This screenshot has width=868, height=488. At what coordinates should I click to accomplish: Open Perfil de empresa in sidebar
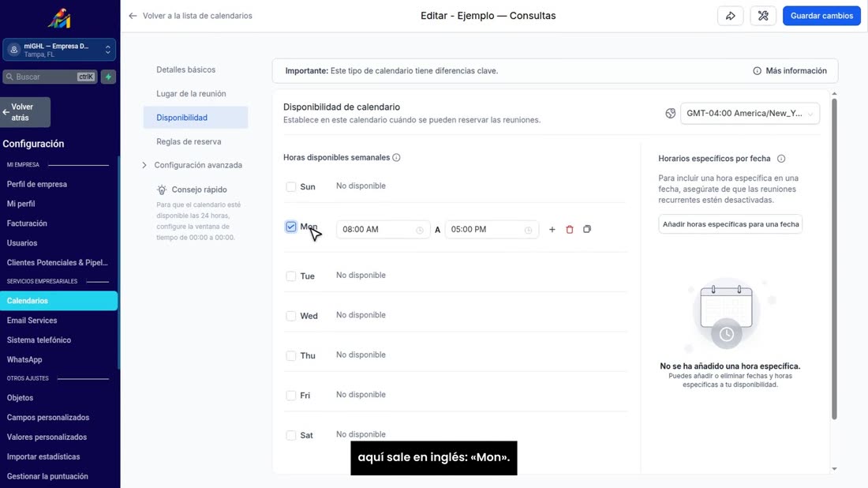(x=36, y=185)
